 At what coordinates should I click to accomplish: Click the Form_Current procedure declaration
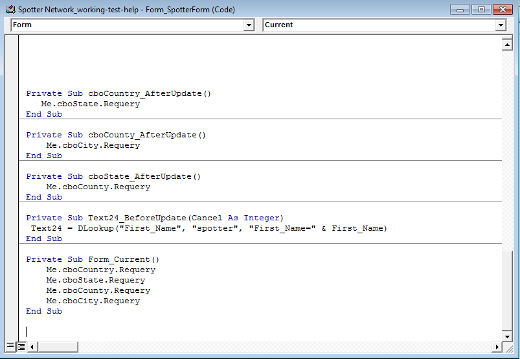click(x=93, y=259)
